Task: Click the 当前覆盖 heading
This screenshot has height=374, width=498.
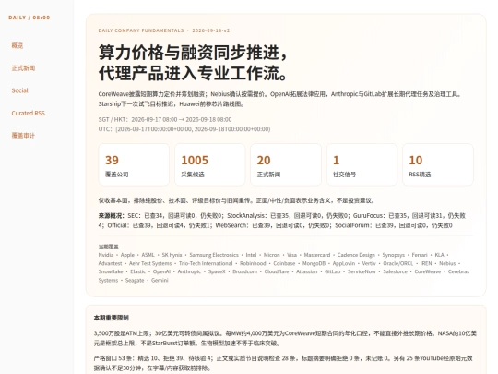Action: (x=108, y=247)
